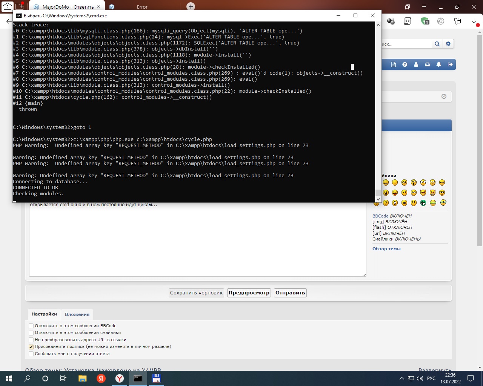The image size is (483, 386).
Task: Open the forum notifications bell
Action: pyautogui.click(x=438, y=64)
